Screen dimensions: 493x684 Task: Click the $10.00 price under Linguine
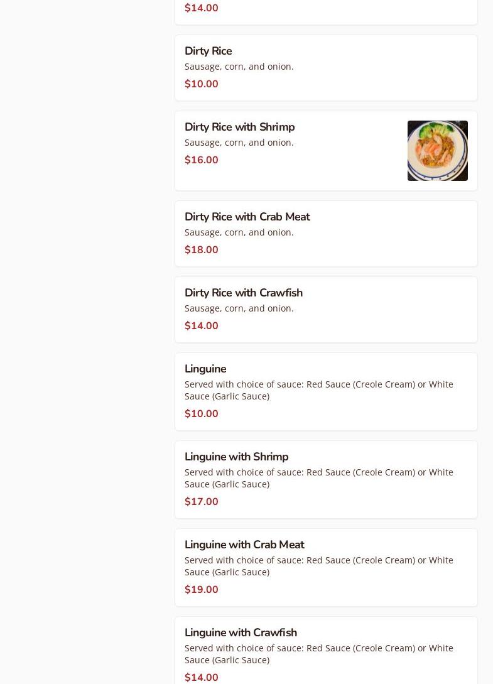pos(202,414)
